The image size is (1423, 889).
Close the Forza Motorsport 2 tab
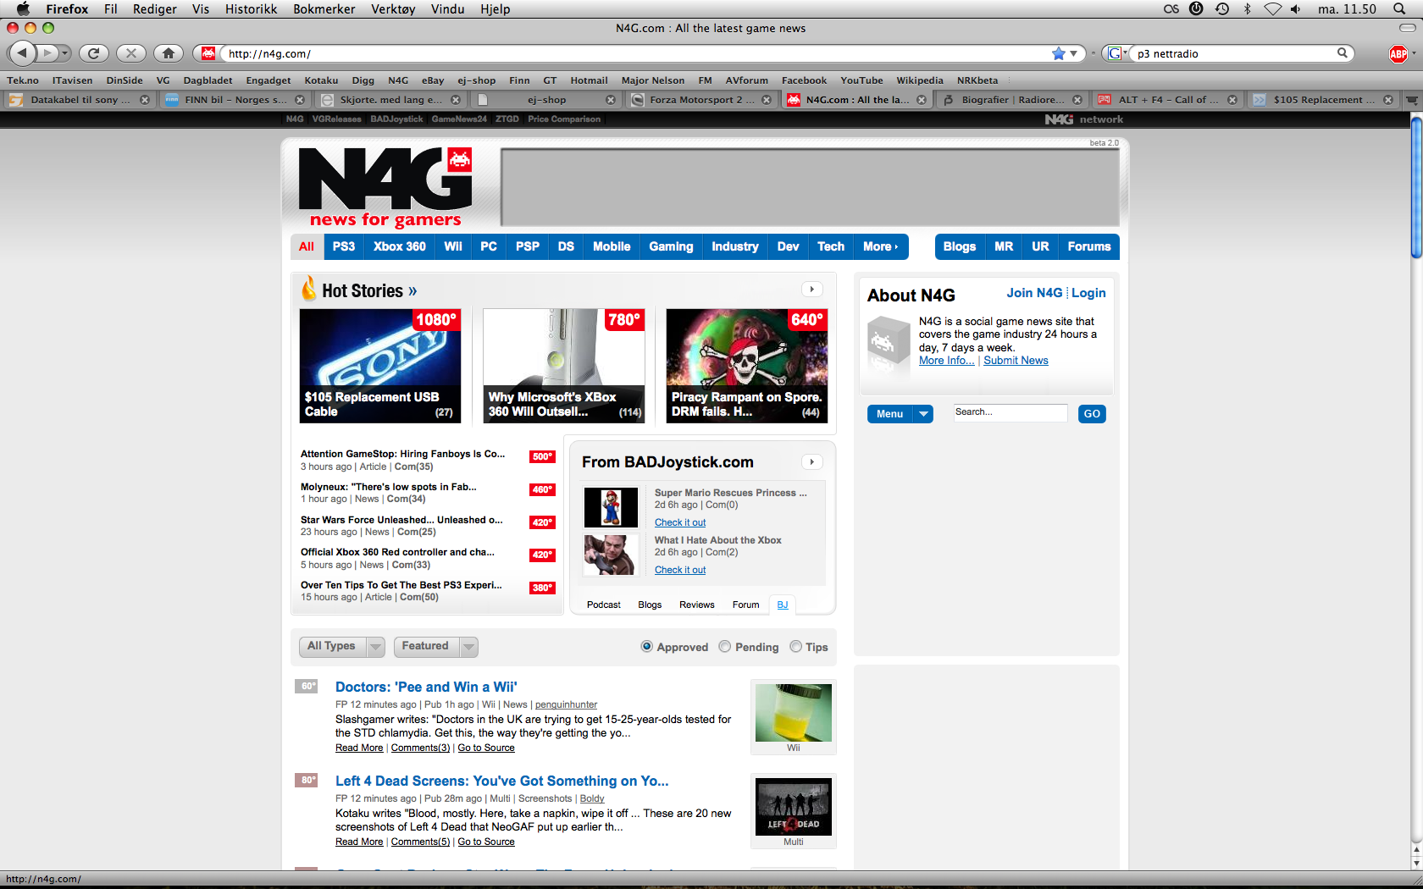click(x=767, y=100)
